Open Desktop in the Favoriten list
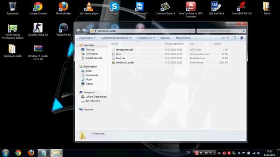280x157 pixels. tap(90, 49)
